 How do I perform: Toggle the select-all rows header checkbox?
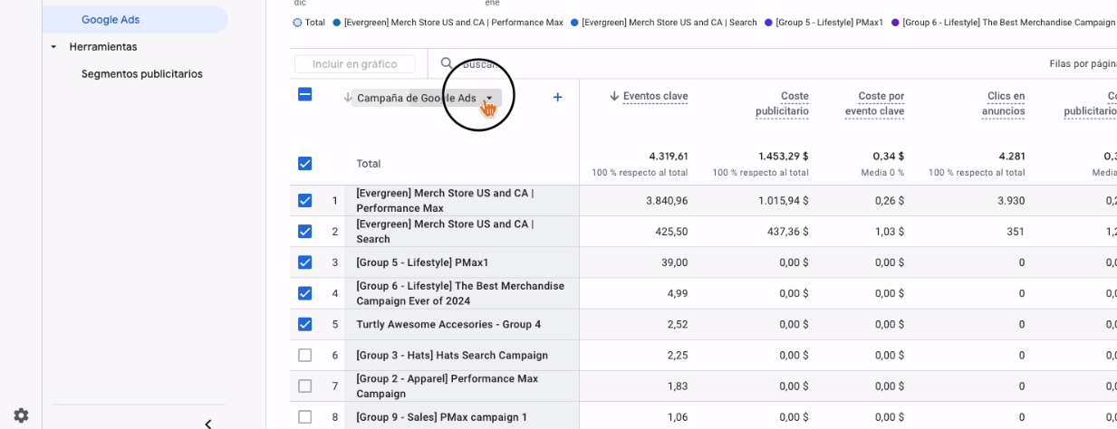305,94
